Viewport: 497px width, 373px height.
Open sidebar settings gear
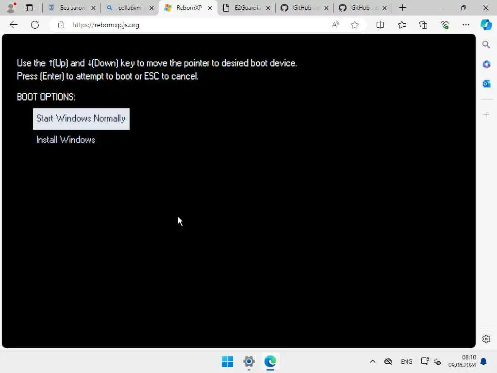[486, 339]
